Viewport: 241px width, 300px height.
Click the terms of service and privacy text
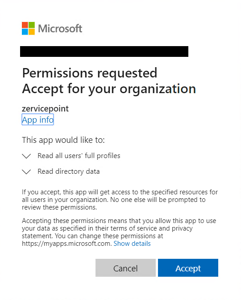point(152,228)
